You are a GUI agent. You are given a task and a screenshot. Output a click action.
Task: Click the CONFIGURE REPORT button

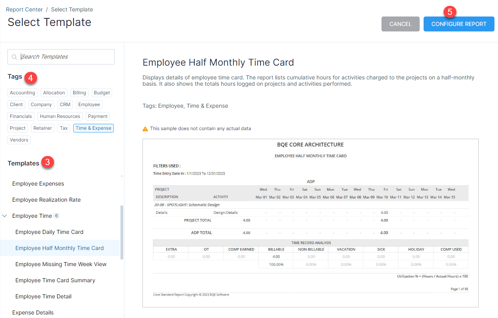point(459,24)
